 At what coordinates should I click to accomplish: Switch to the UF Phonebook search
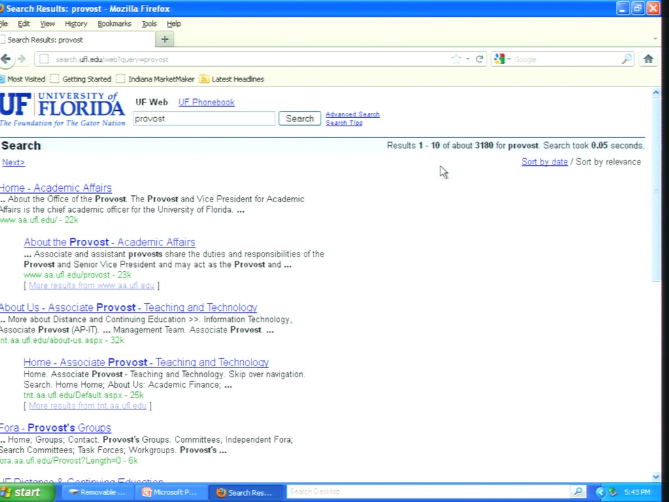click(206, 102)
